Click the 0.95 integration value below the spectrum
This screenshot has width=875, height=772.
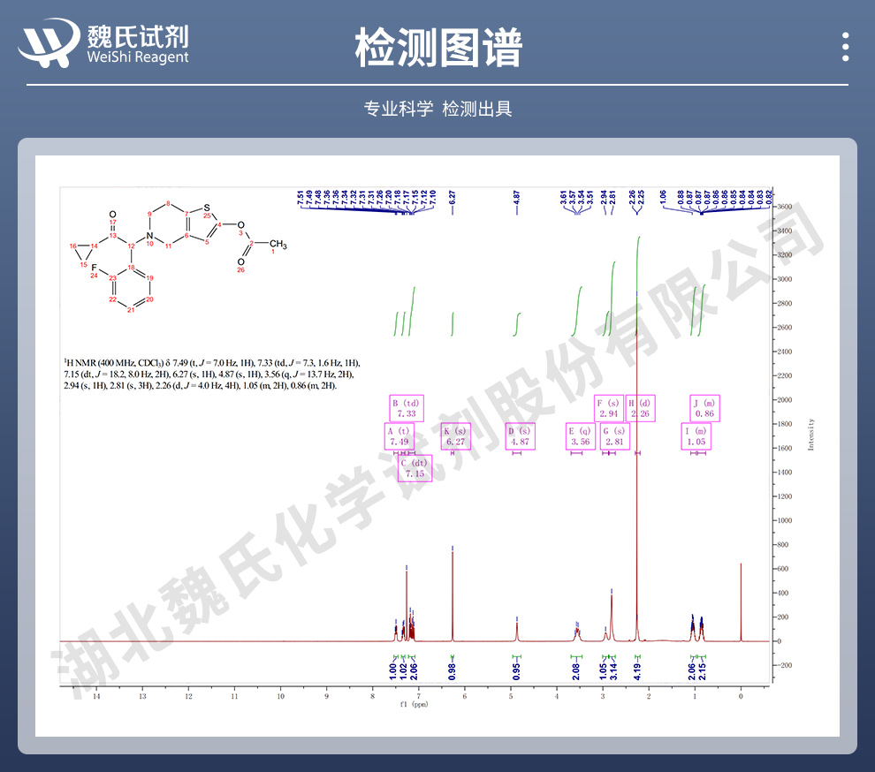pos(517,671)
